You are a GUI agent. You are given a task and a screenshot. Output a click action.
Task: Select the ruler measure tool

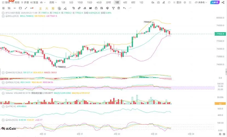tap(79, 8)
